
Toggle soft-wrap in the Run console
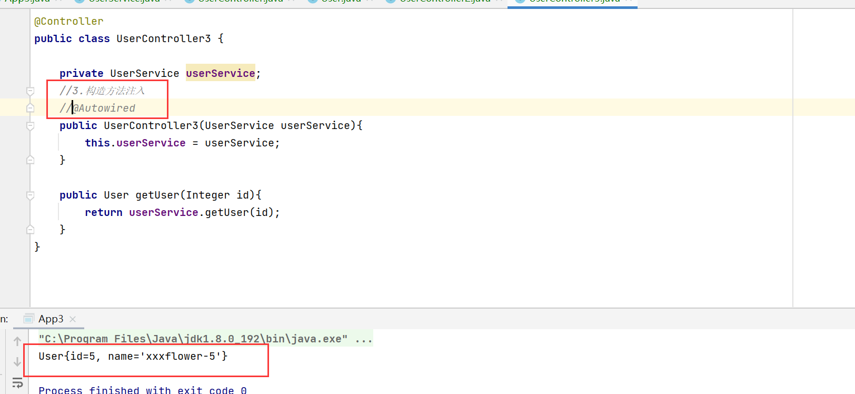click(x=17, y=383)
